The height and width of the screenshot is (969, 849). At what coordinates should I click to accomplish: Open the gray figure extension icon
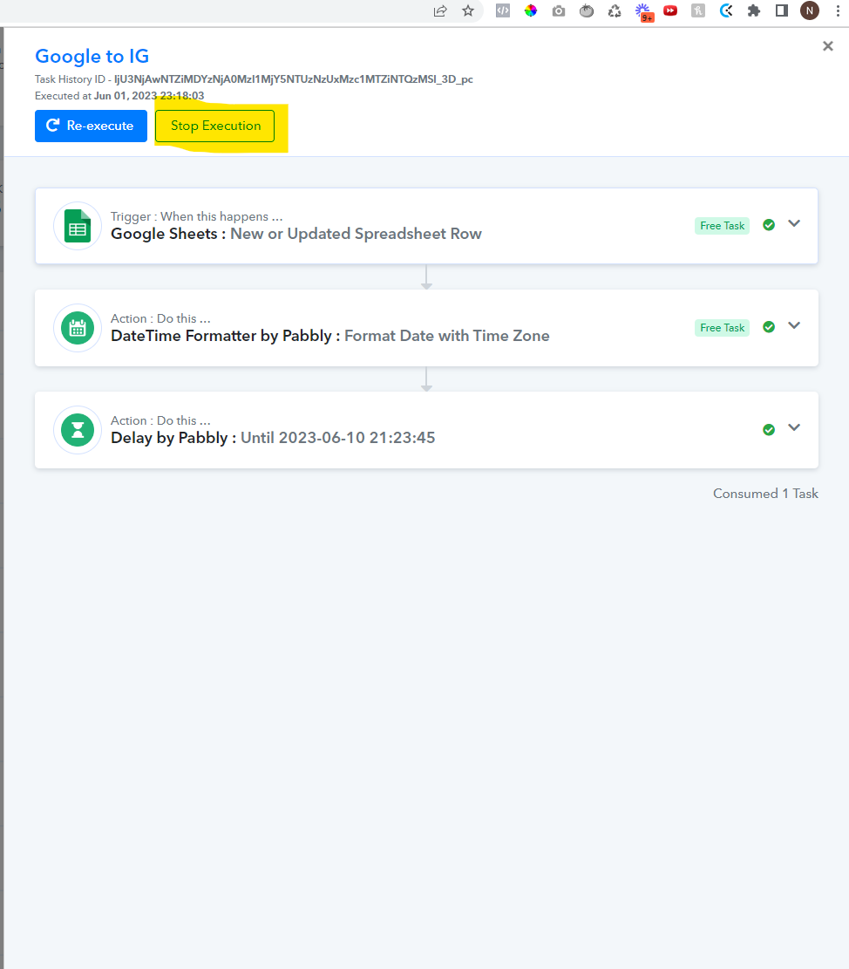click(698, 10)
